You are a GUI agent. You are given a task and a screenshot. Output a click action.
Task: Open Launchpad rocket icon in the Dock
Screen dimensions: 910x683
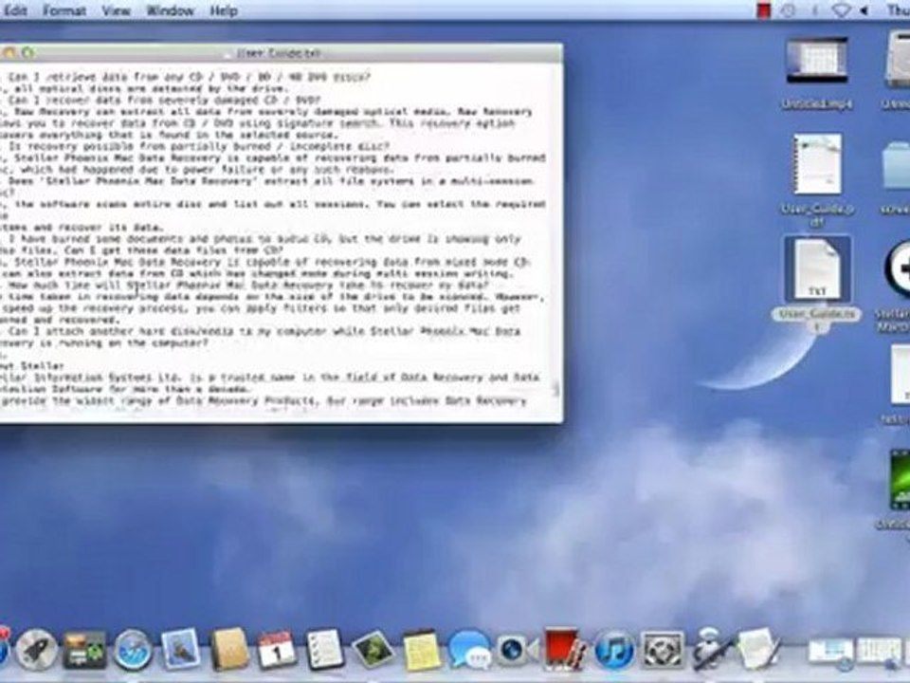[36, 650]
